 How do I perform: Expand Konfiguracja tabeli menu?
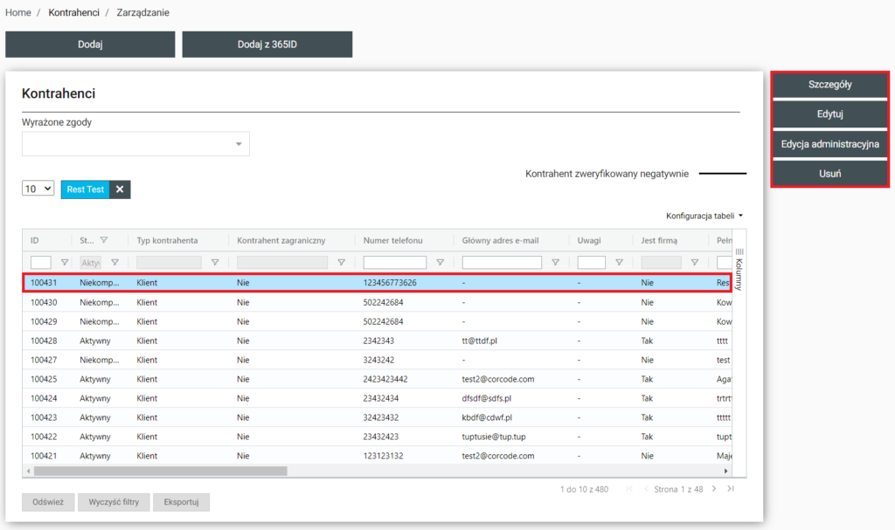pos(704,216)
